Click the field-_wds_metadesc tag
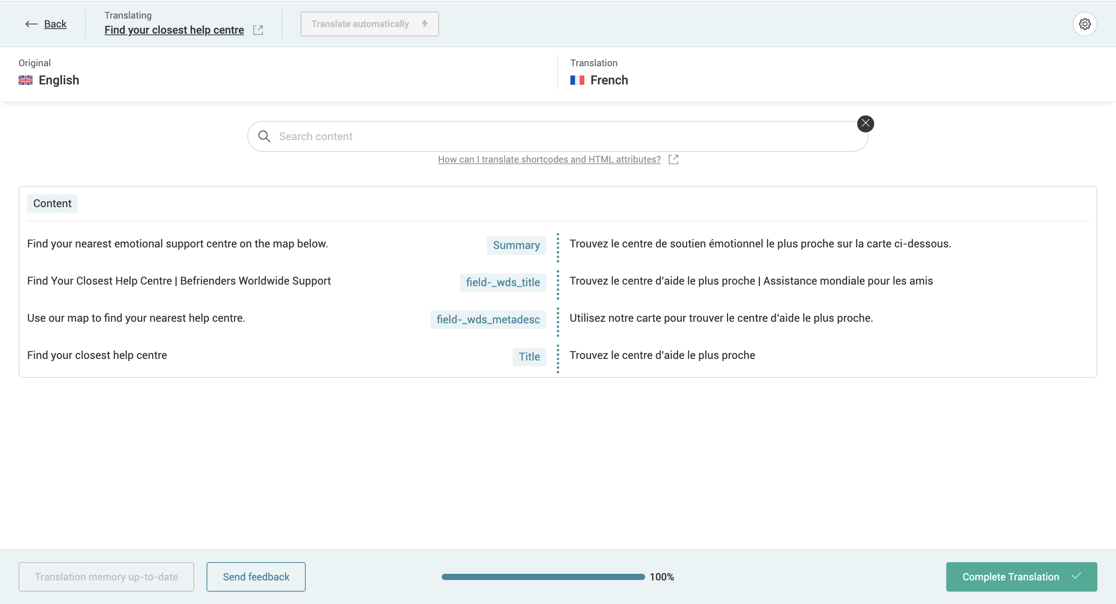1116x604 pixels. pos(488,320)
